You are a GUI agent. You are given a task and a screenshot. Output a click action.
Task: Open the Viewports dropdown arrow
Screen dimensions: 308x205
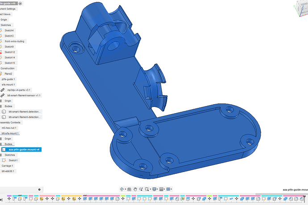pos(171,189)
